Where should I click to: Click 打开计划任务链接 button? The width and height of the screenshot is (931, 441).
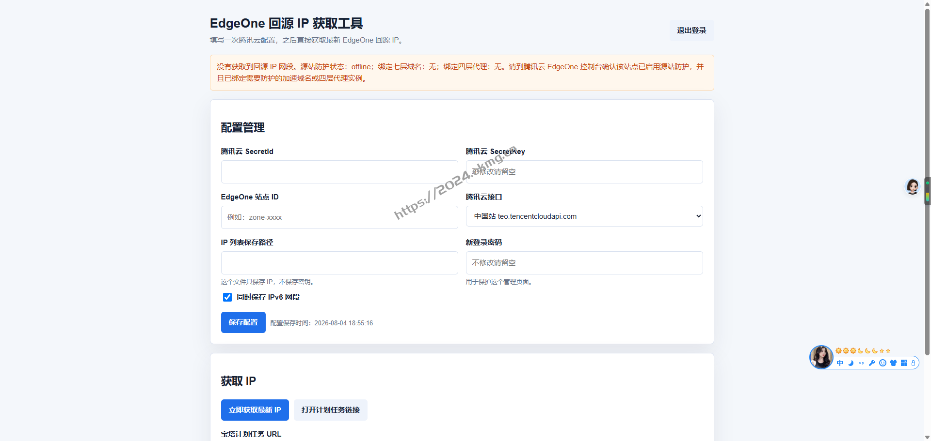coord(331,410)
